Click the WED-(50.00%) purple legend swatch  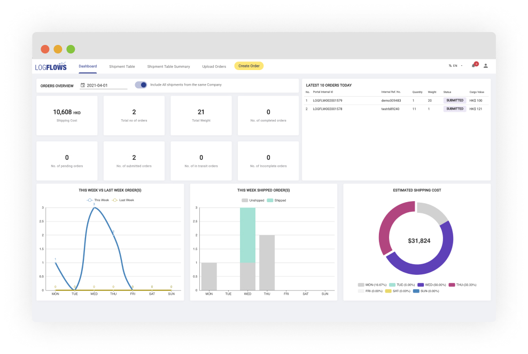422,285
